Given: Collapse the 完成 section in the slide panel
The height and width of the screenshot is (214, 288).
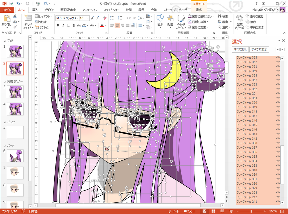Looking at the screenshot, I should (5, 41).
